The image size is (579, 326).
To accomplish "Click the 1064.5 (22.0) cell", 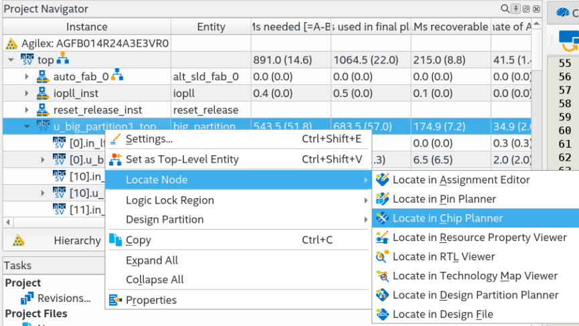I will [x=371, y=60].
